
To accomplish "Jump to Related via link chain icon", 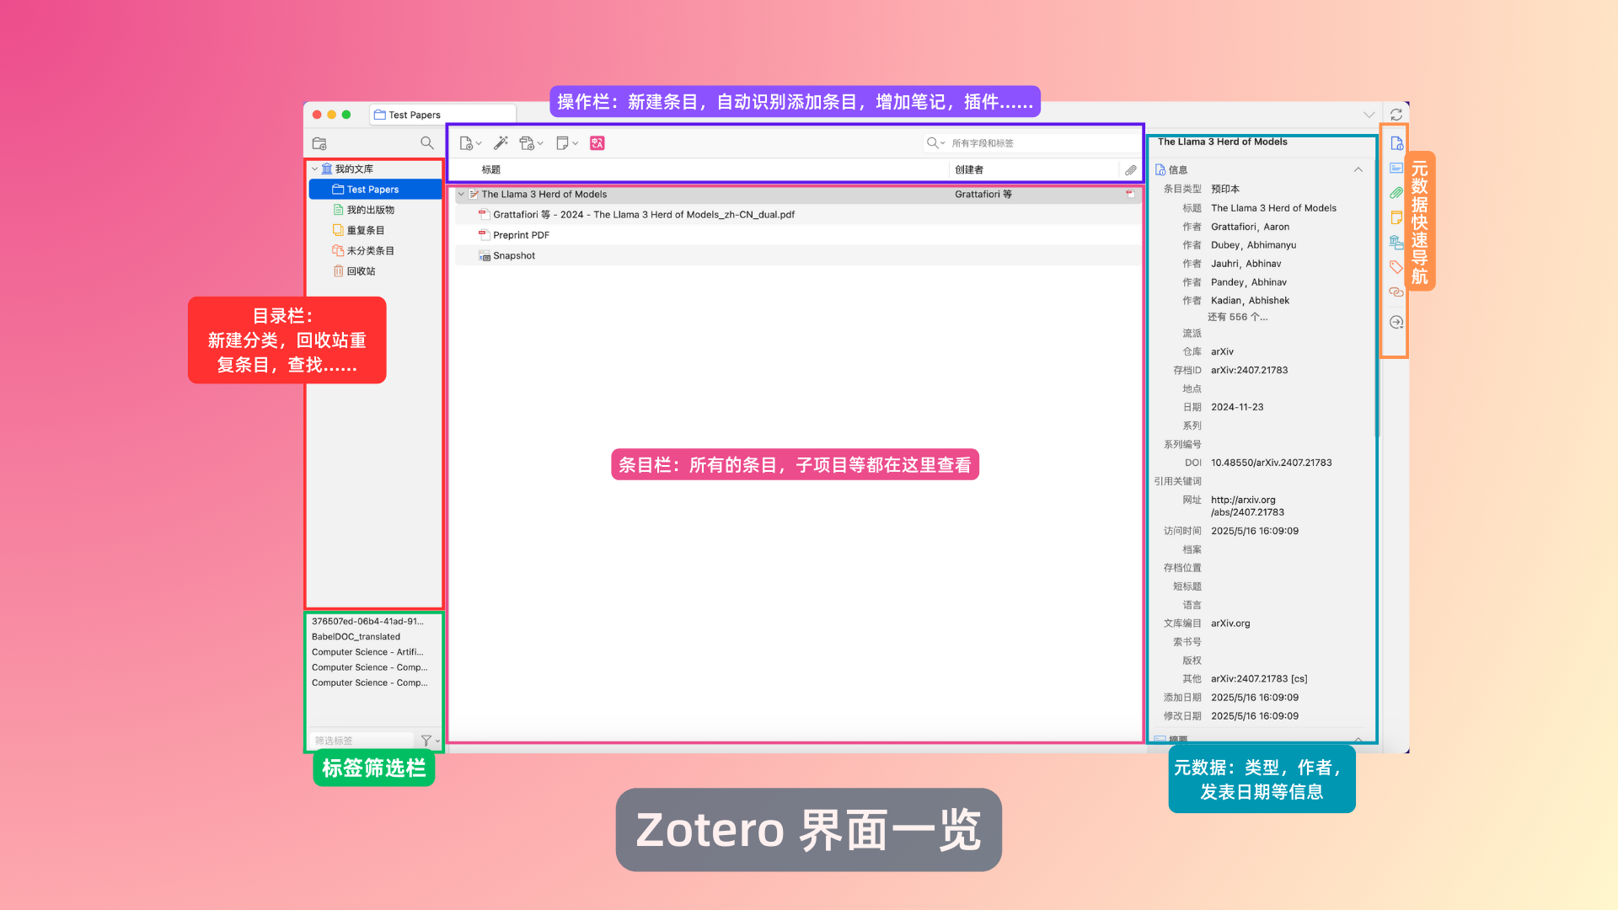I will [1396, 292].
